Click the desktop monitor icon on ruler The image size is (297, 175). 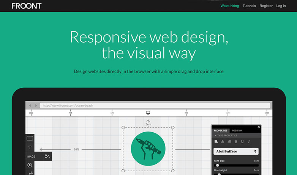click(148, 113)
